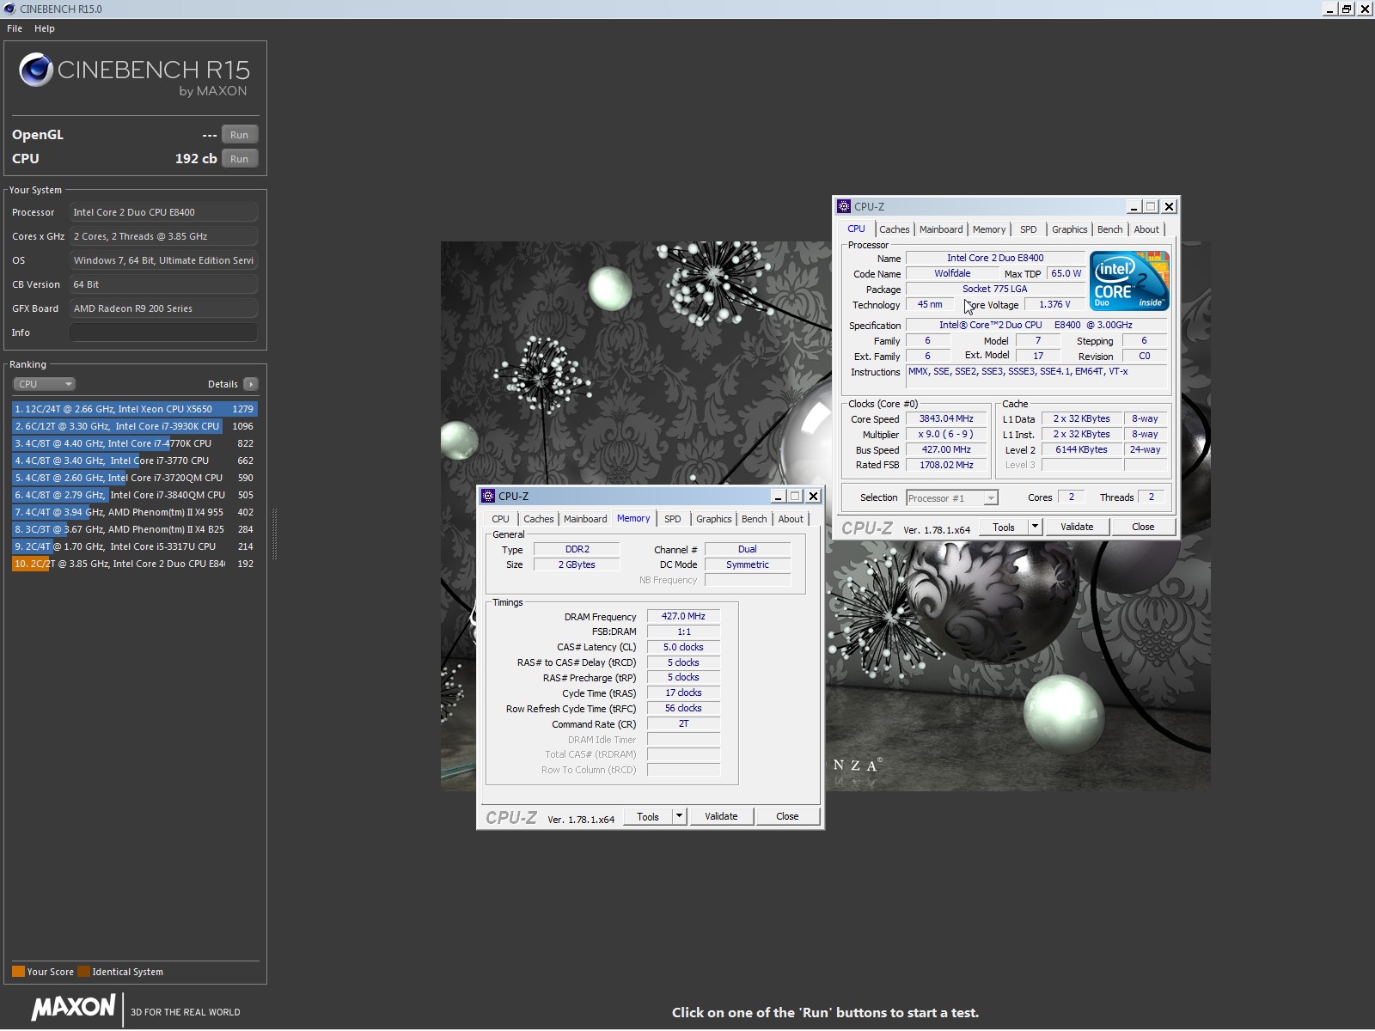This screenshot has width=1375, height=1031.
Task: Switch to Mainboard tab in CPU-Z memory window
Action: coord(585,519)
